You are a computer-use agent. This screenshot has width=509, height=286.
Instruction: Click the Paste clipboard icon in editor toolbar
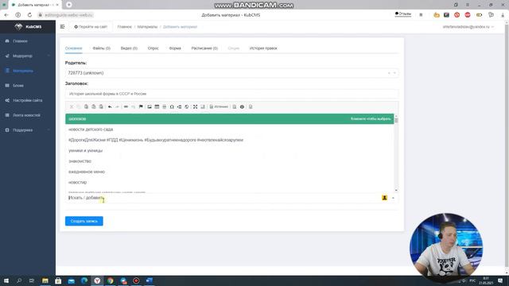[x=86, y=106]
